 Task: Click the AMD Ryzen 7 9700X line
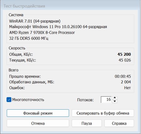click(x=42, y=33)
